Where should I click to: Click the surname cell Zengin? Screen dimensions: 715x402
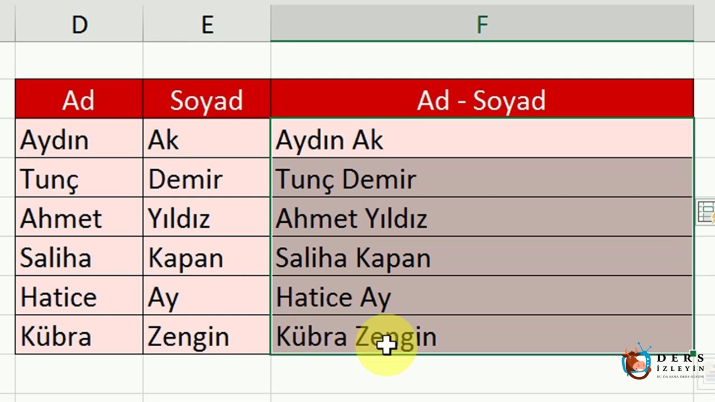pos(207,334)
